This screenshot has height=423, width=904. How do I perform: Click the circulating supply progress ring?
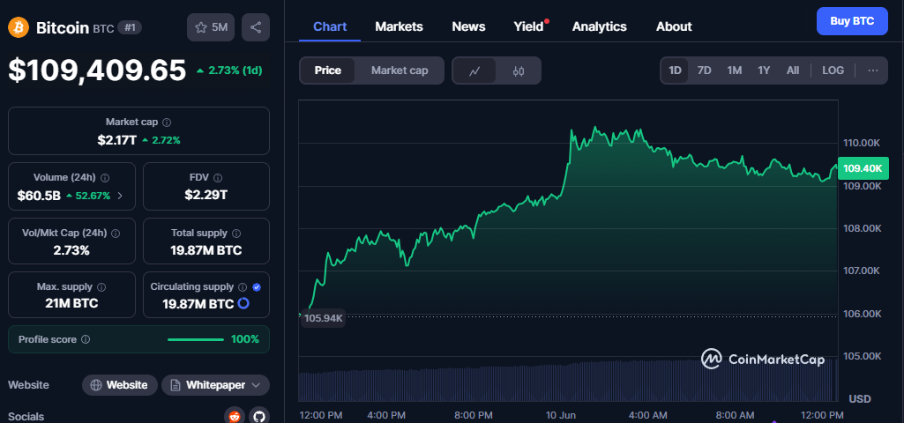(243, 303)
